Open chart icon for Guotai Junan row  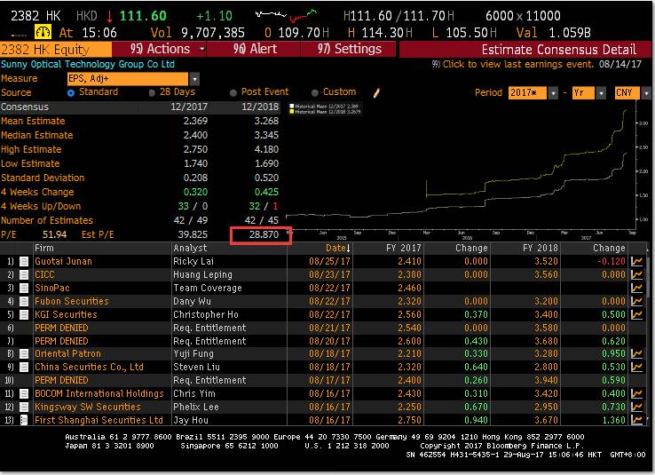point(636,262)
